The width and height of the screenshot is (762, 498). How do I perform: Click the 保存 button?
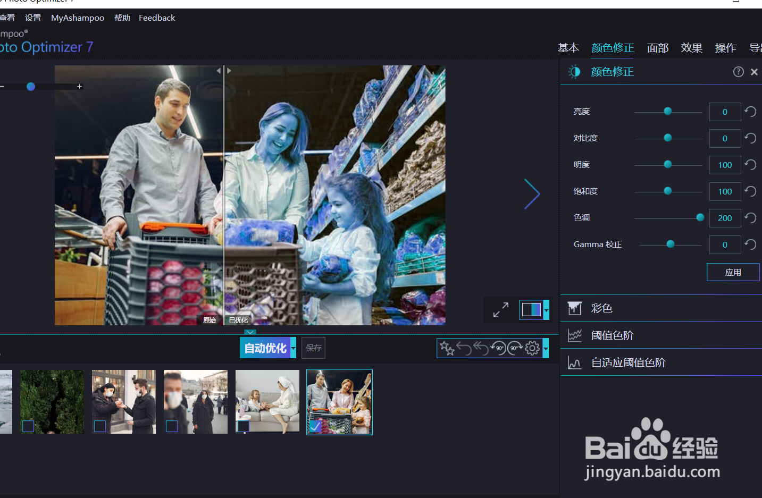(x=313, y=348)
